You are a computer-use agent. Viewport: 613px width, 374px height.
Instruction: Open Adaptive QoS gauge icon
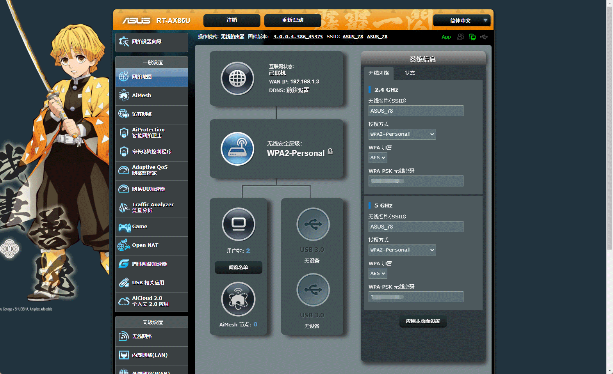pyautogui.click(x=124, y=170)
